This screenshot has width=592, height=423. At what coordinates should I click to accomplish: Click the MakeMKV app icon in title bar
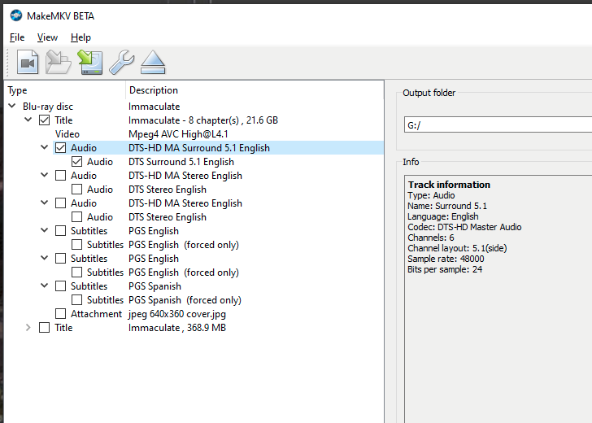(15, 15)
